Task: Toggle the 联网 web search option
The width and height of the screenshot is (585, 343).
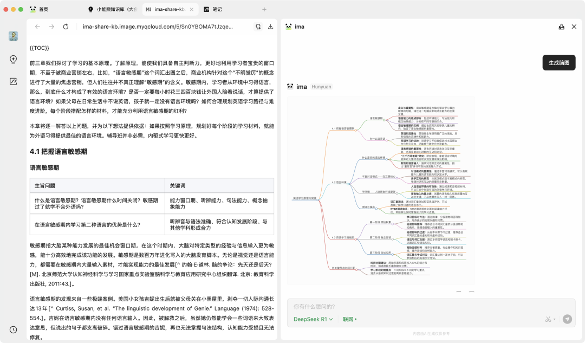Action: [349, 319]
